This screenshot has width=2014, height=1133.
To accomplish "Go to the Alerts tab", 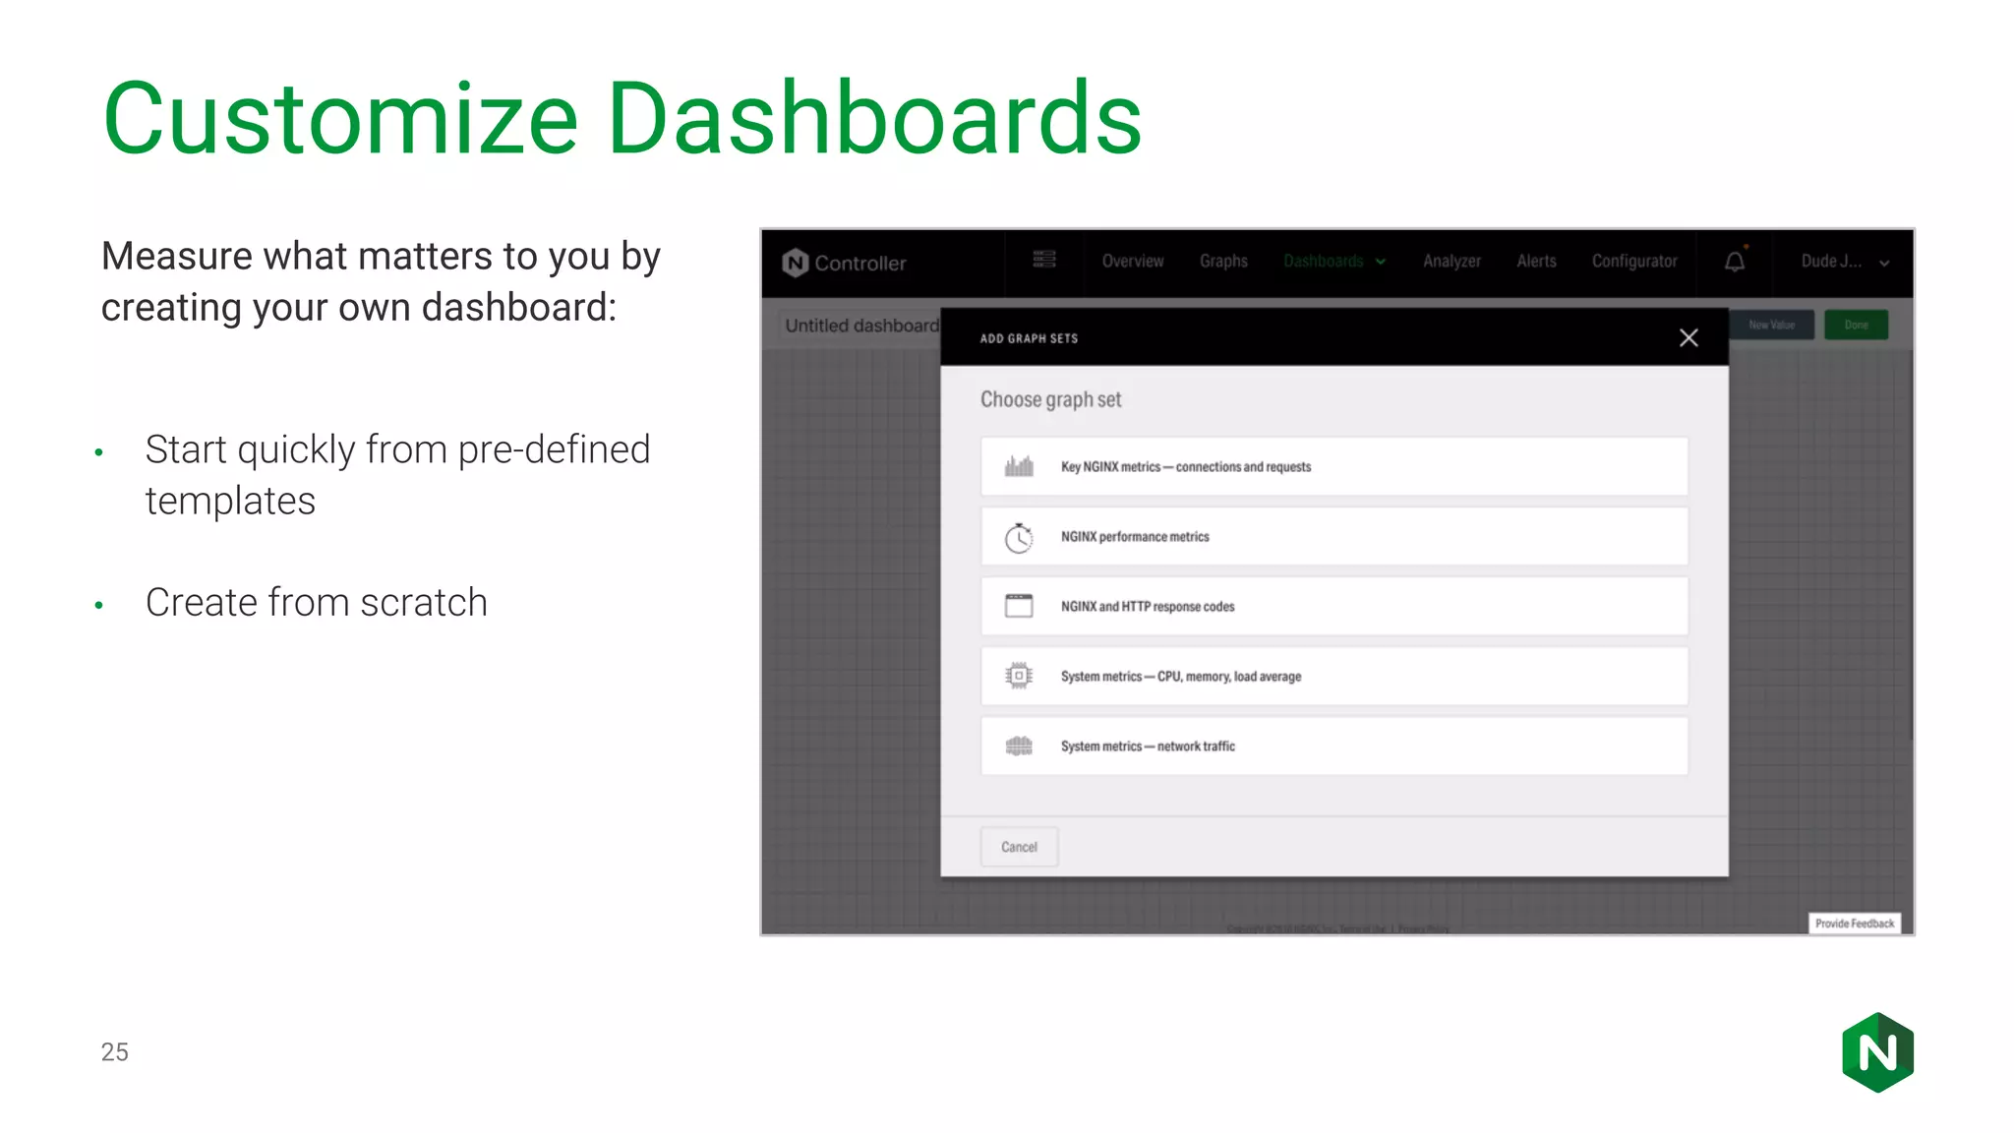I will [x=1536, y=261].
